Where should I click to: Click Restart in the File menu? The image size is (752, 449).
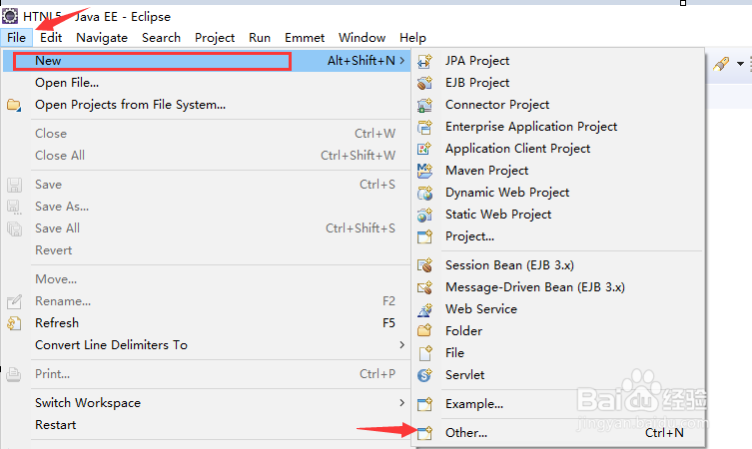click(55, 425)
